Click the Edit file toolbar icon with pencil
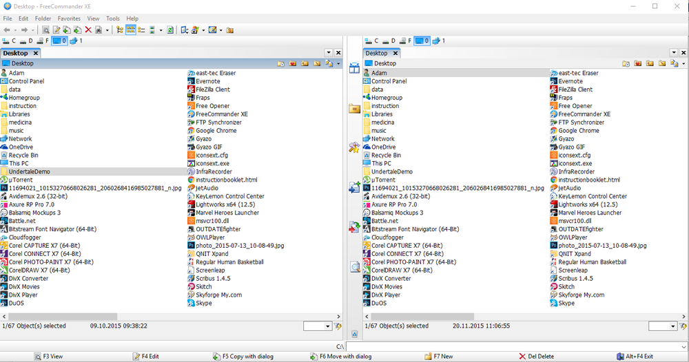Viewport: 689px width, 362px height. point(56,30)
